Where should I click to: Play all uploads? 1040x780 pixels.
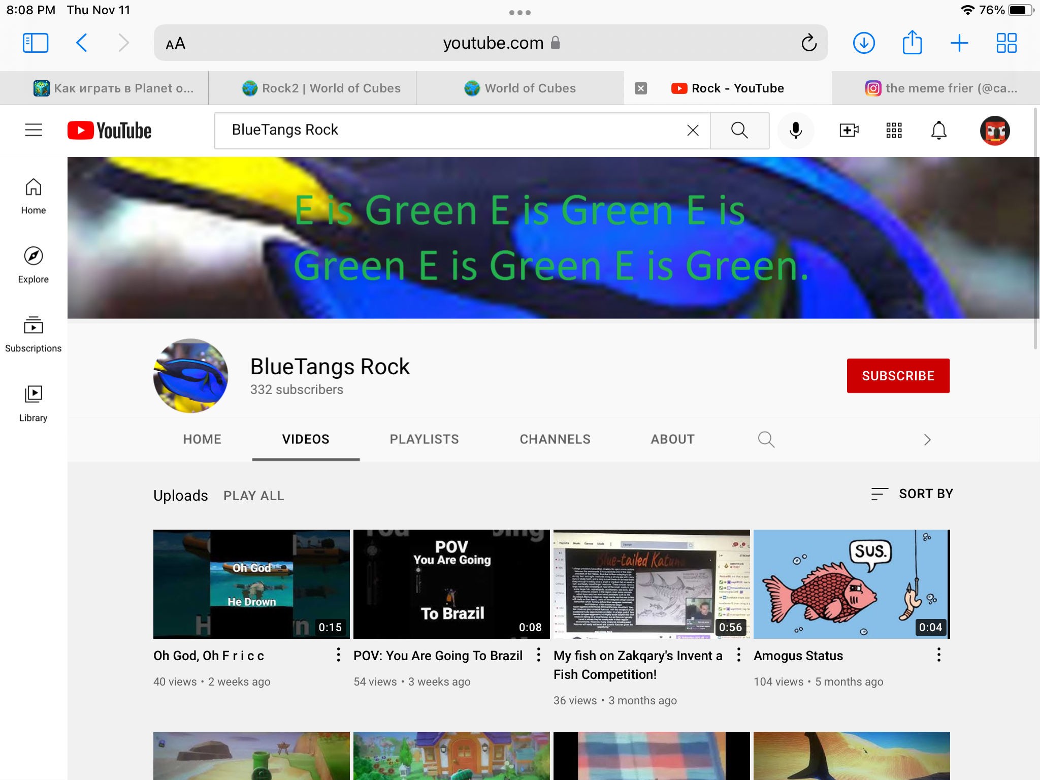[x=253, y=496]
